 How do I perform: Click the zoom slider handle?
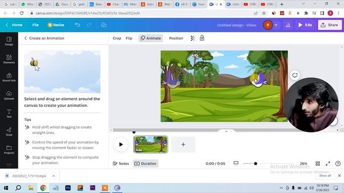(x=255, y=164)
